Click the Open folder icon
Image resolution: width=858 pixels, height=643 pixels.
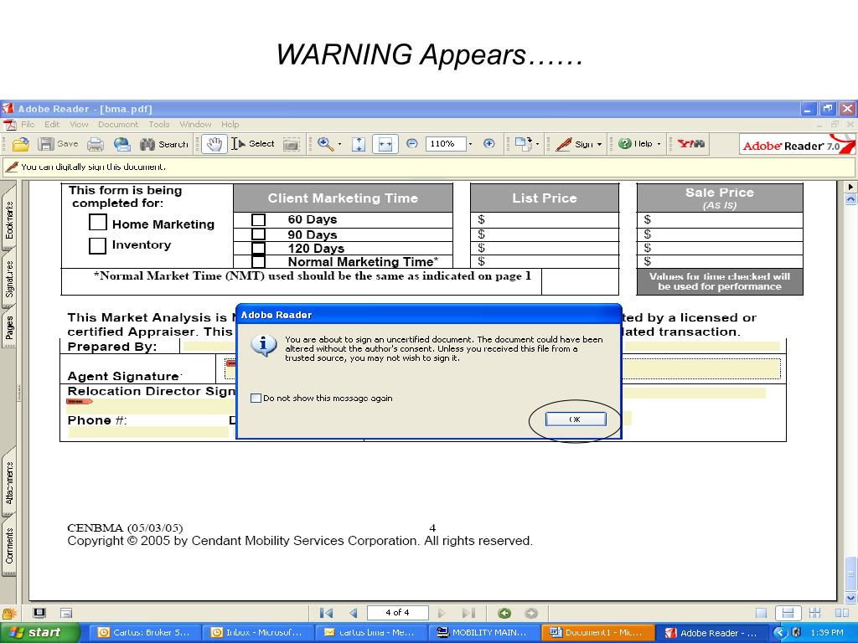(21, 144)
